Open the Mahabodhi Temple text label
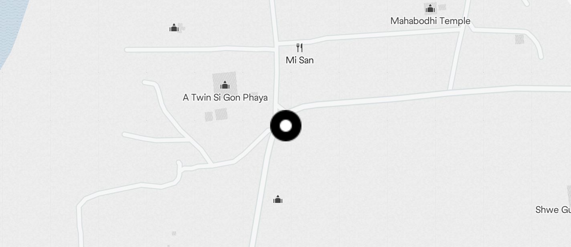The height and width of the screenshot is (247, 571). coord(430,21)
